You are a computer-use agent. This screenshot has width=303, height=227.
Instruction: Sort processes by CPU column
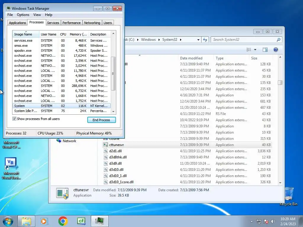pos(63,34)
